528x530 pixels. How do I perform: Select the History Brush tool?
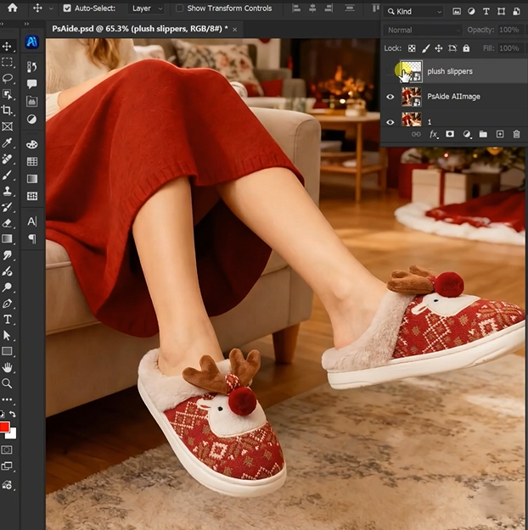click(7, 207)
